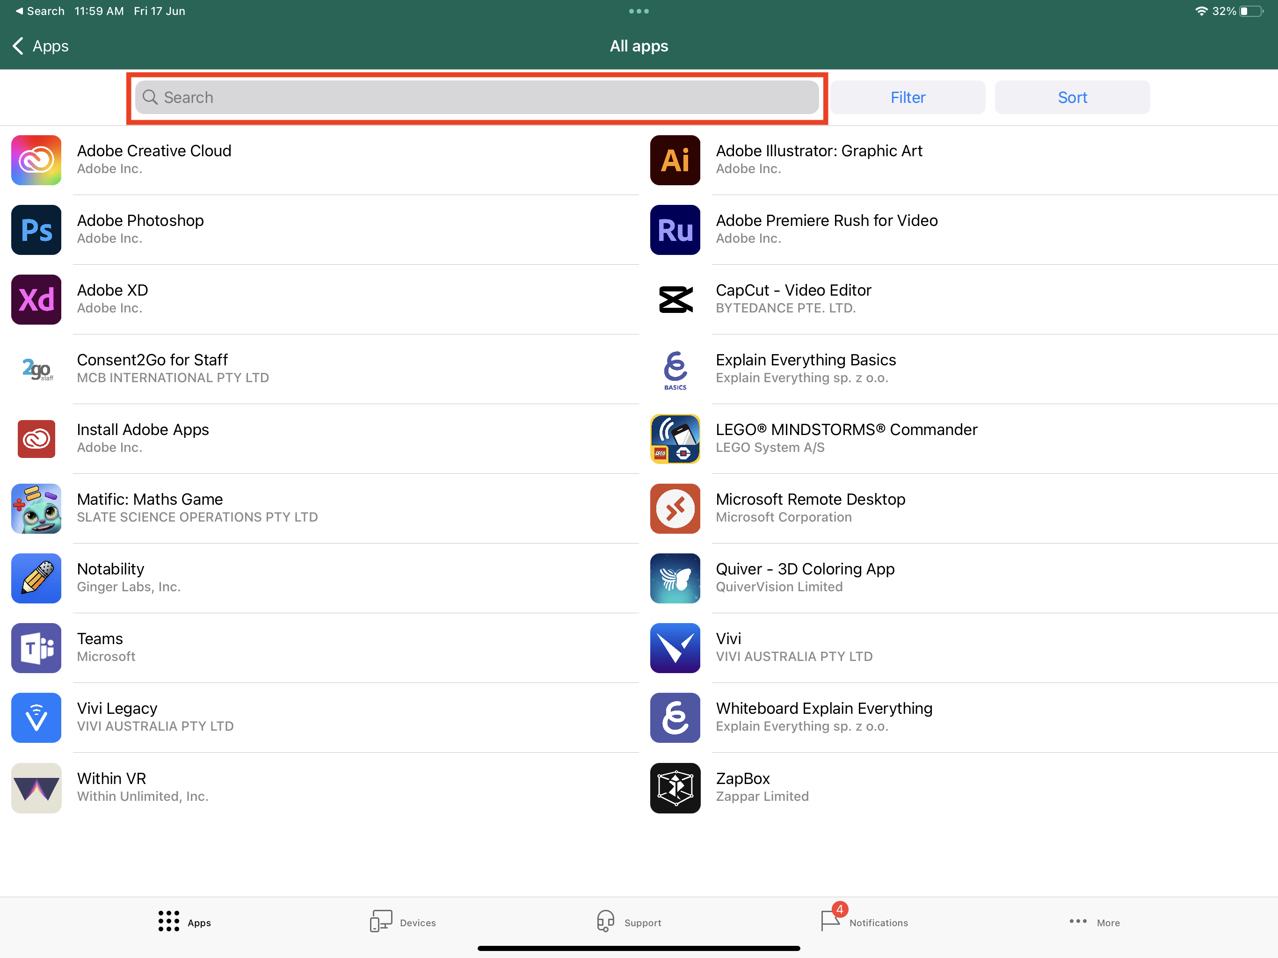The height and width of the screenshot is (958, 1278).
Task: Open the Matific Maths Game icon
Action: pos(36,508)
